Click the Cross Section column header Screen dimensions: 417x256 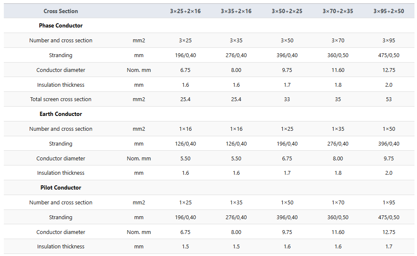[x=61, y=11]
